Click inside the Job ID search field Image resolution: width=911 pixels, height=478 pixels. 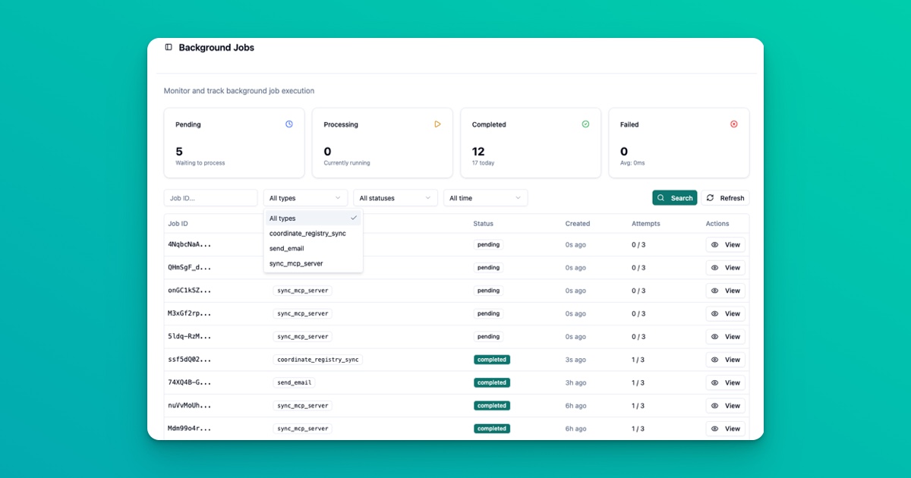pos(210,197)
